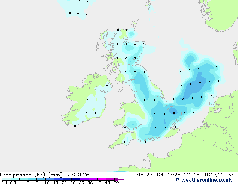Click the '7' precipitation value over the North Sea

tap(200, 83)
